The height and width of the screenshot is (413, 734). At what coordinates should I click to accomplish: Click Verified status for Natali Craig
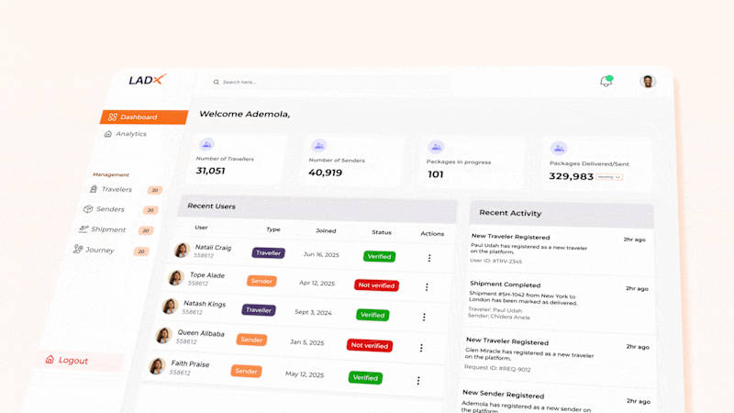379,257
